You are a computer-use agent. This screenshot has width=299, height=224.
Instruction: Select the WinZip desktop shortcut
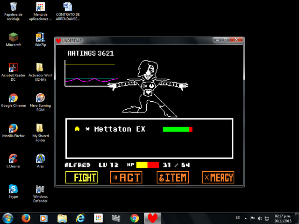point(40,40)
